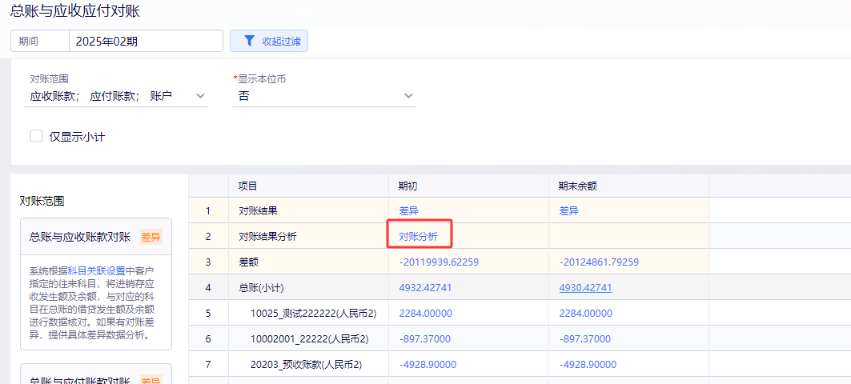This screenshot has width=851, height=384.
Task: Click the 对账范围 heading of the left panel
Action: point(42,202)
